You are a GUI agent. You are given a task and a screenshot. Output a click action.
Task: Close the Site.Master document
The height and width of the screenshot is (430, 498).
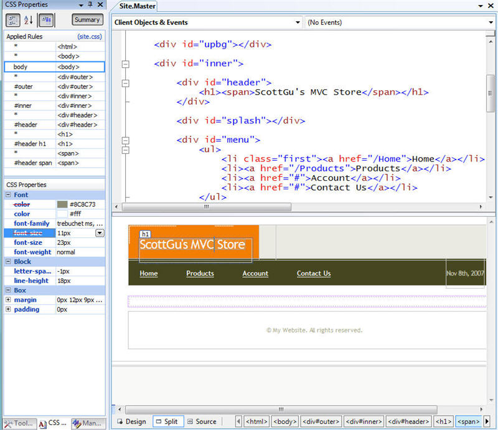tap(491, 6)
